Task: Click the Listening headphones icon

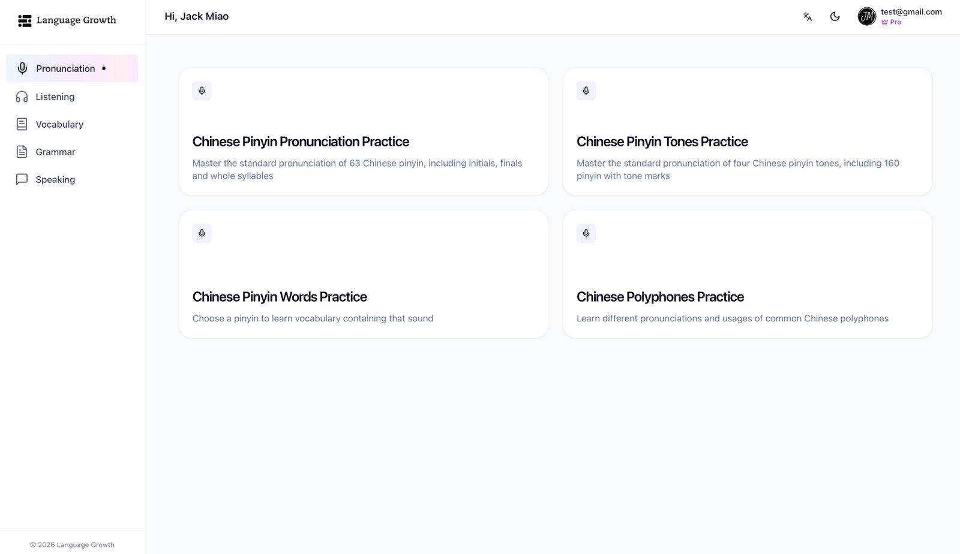Action: (x=22, y=97)
